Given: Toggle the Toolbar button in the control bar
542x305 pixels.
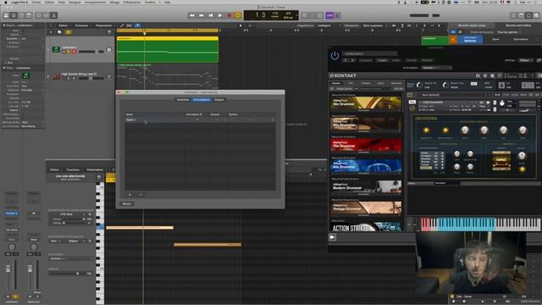Looking at the screenshot, I should pyautogui.click(x=29, y=15).
